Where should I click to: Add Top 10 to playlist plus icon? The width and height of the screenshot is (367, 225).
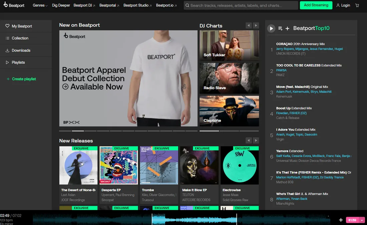pos(287,28)
